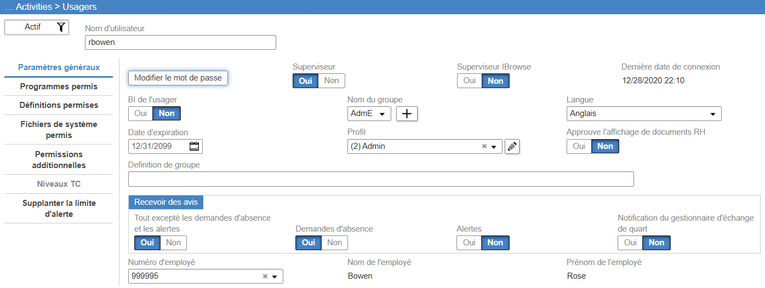Enable BI de l'usager with Oui
Viewport: 765px width, 288px height.
pos(140,113)
